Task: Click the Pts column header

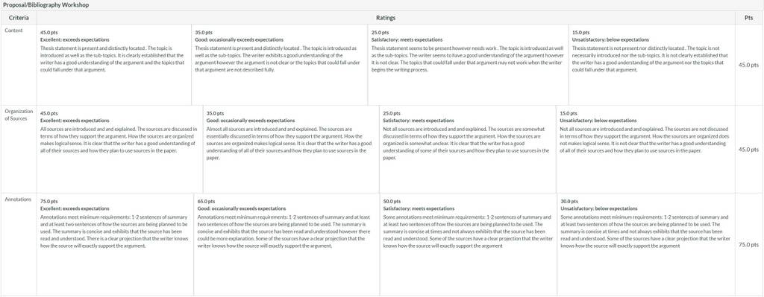Action: pos(749,18)
